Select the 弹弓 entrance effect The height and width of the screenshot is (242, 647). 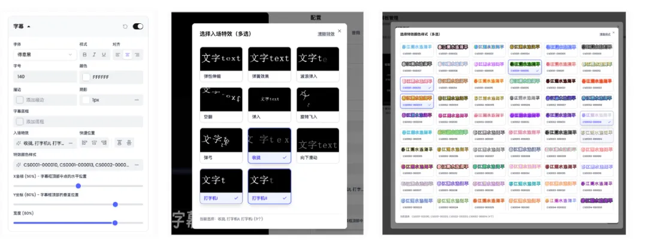(221, 146)
